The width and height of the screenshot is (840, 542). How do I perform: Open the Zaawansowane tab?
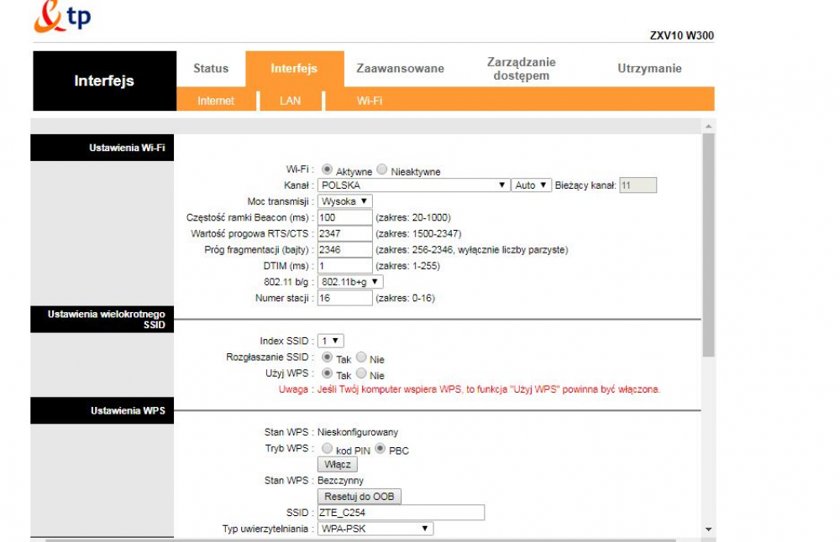pyautogui.click(x=400, y=69)
